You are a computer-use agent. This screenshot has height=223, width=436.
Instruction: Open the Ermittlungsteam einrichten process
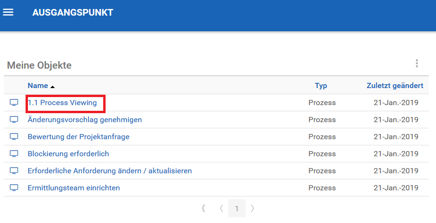pyautogui.click(x=74, y=188)
